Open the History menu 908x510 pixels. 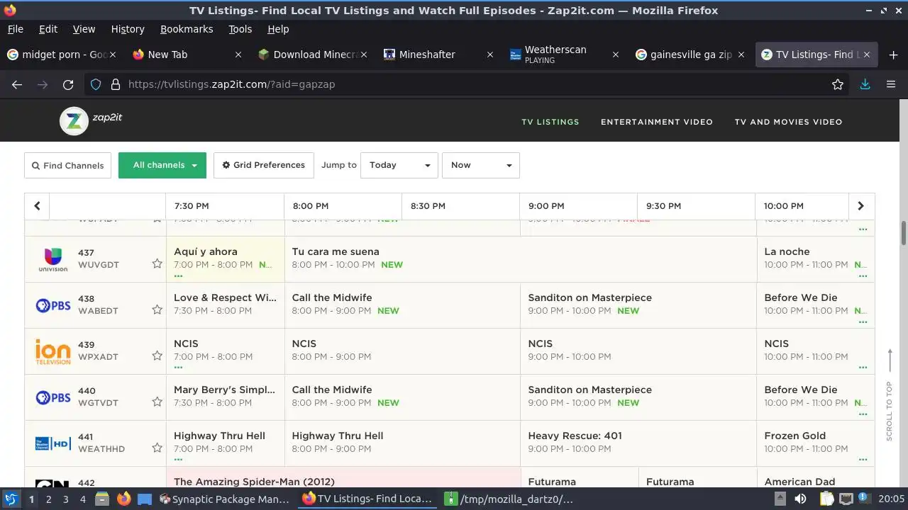click(x=128, y=29)
